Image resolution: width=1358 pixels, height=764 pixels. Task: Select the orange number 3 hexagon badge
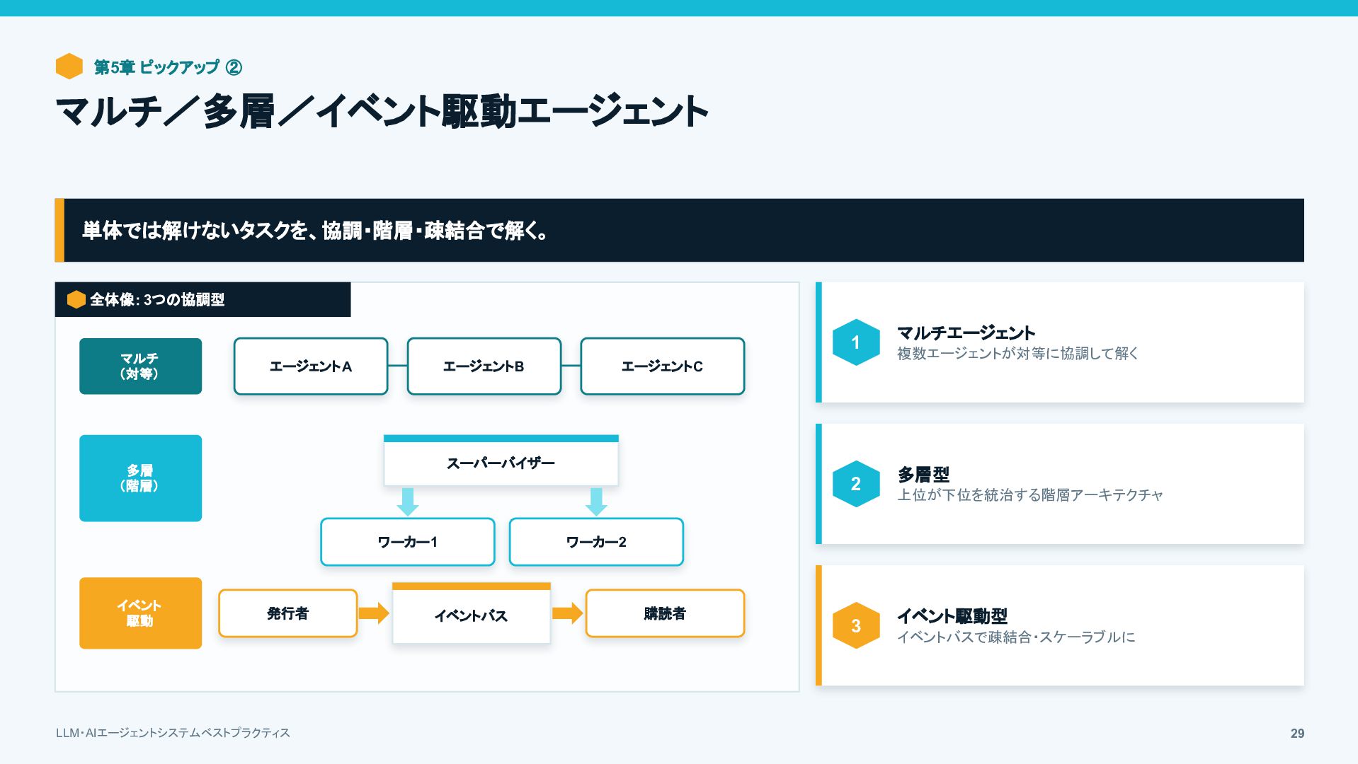856,625
